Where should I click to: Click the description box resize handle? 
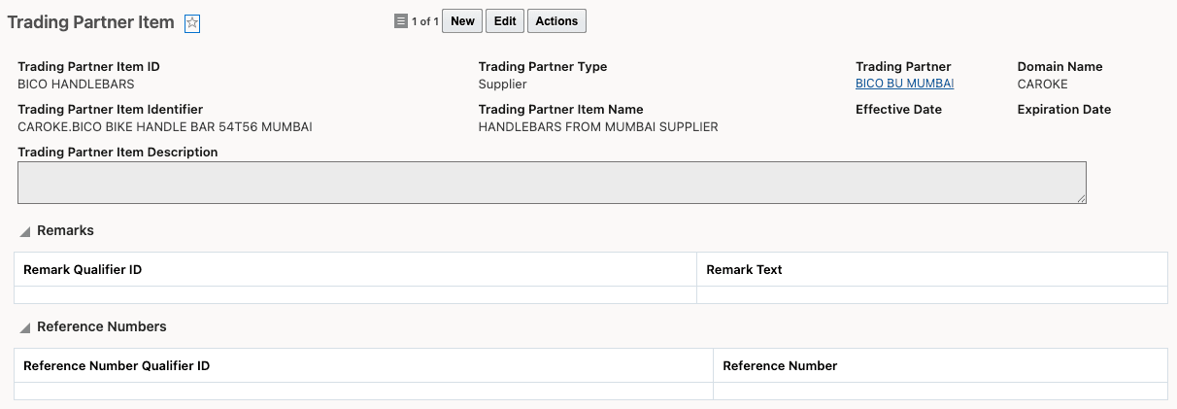click(x=1080, y=198)
